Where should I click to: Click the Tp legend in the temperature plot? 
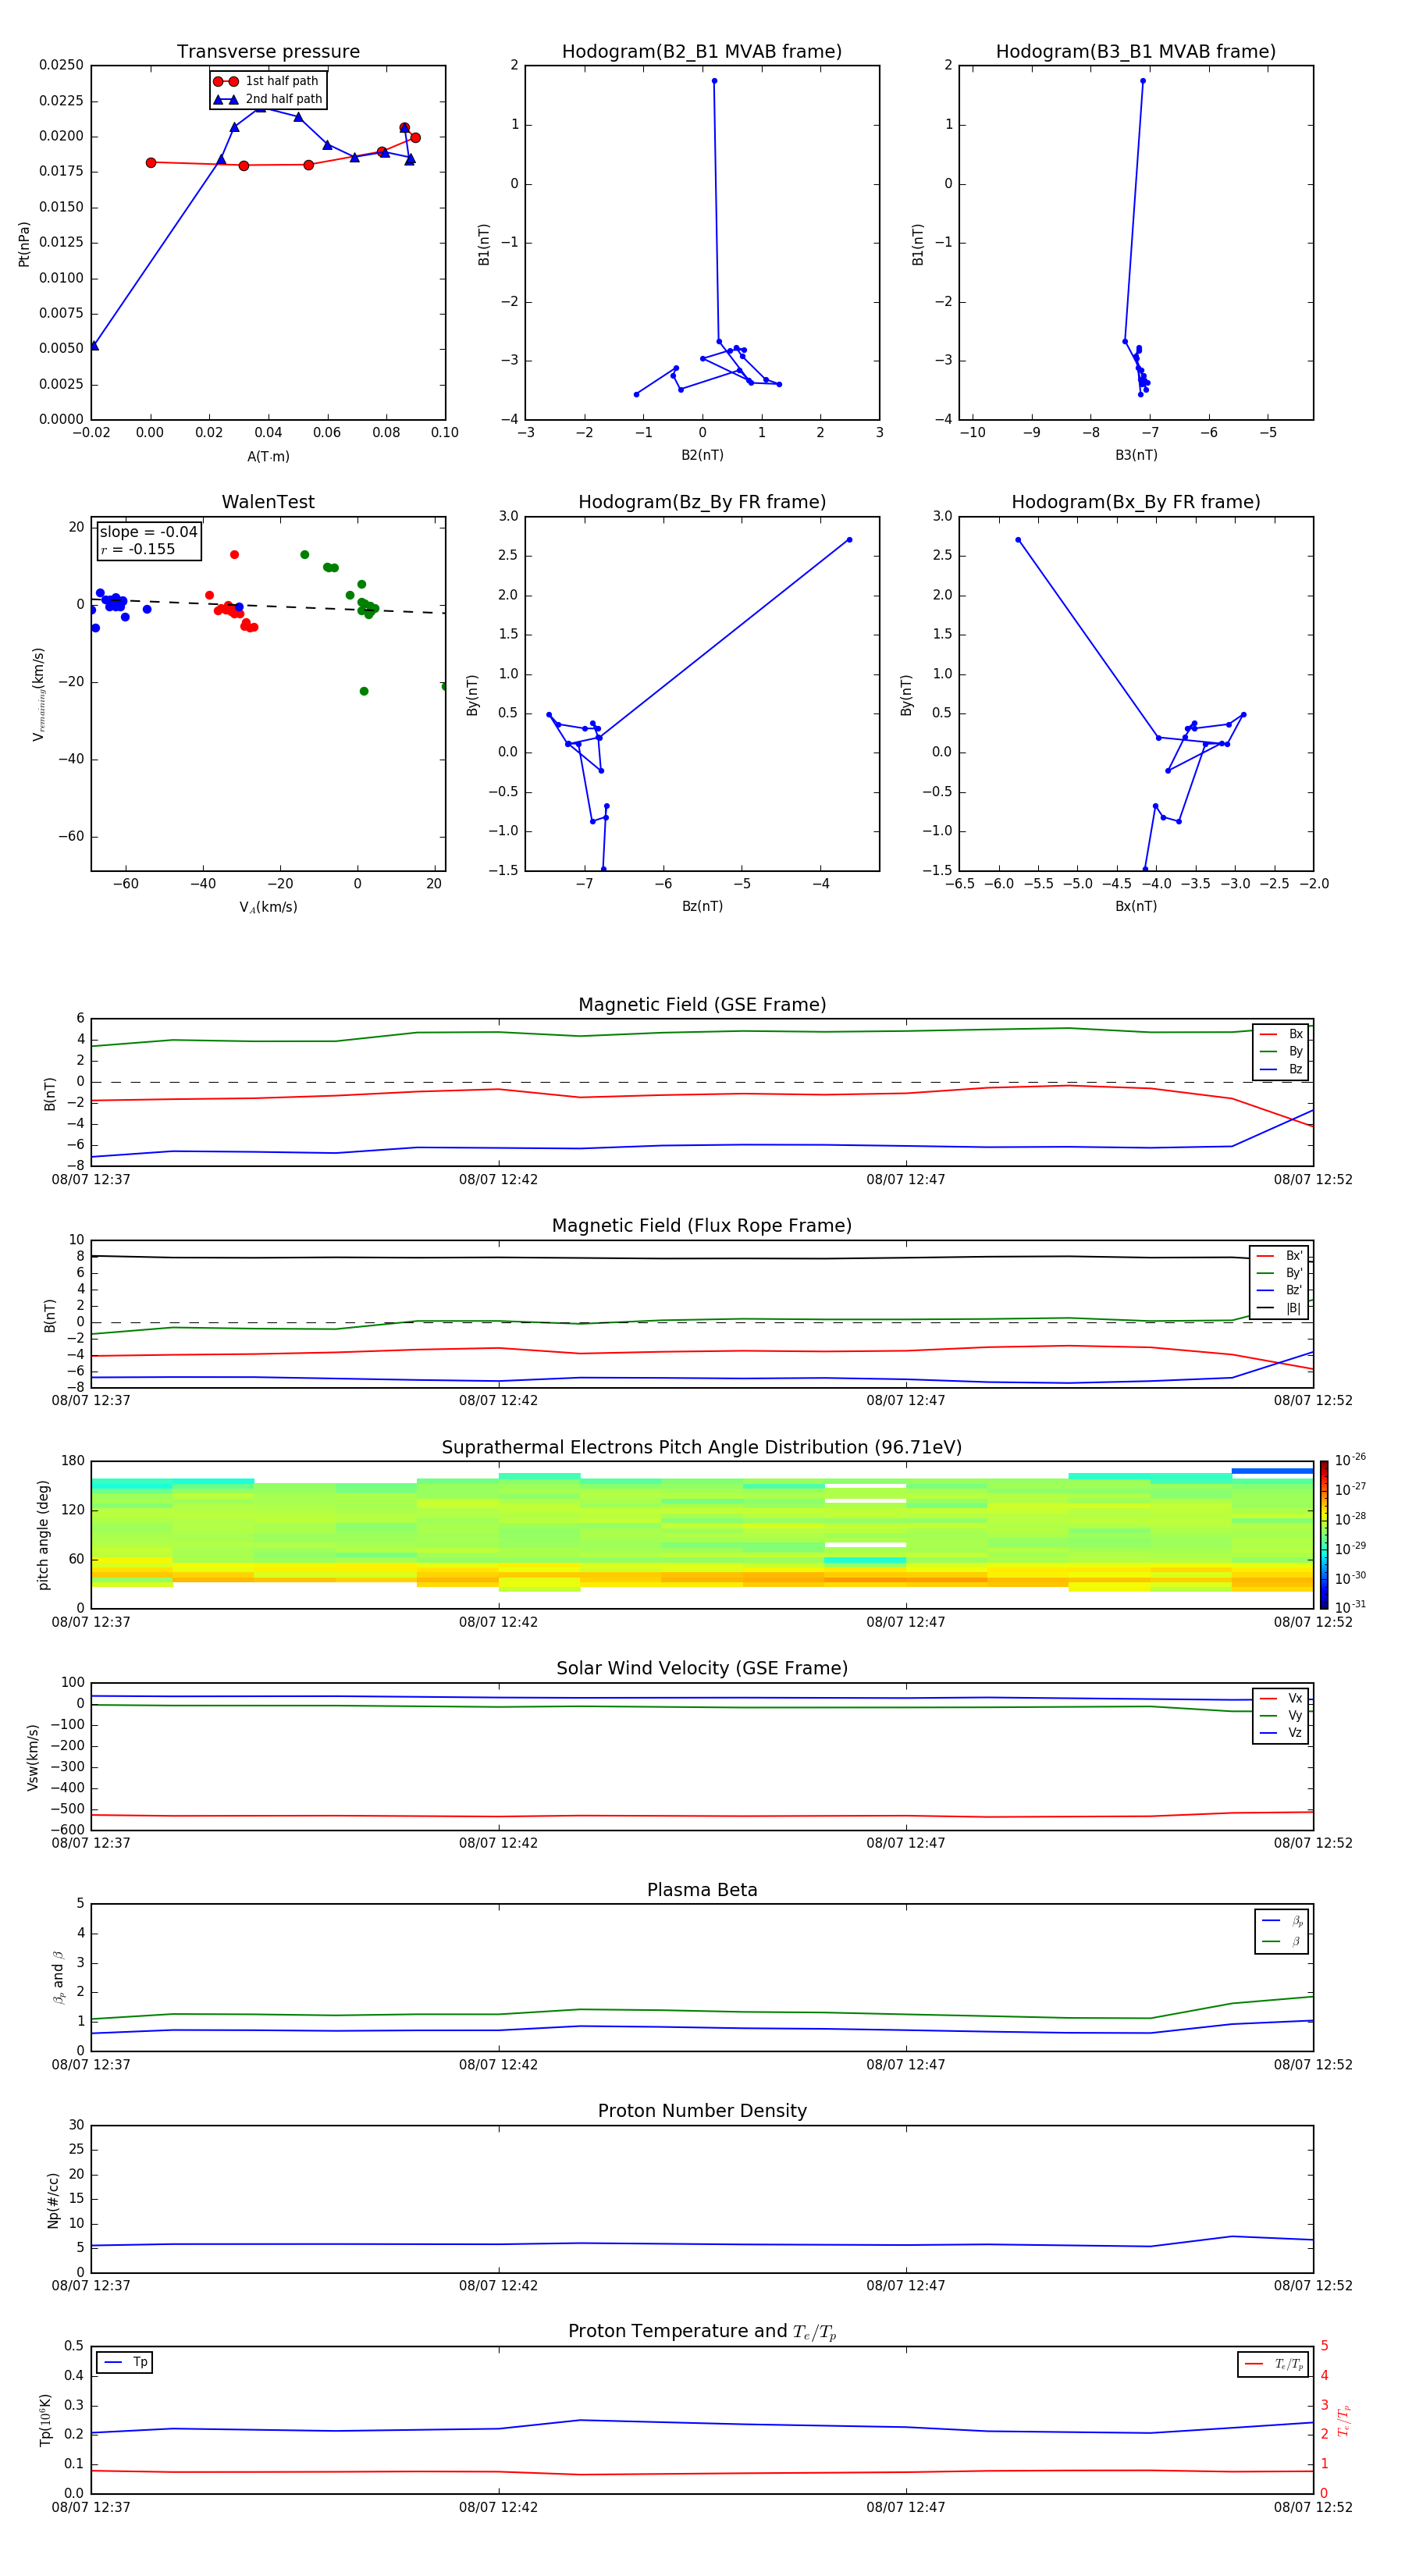(x=125, y=2362)
